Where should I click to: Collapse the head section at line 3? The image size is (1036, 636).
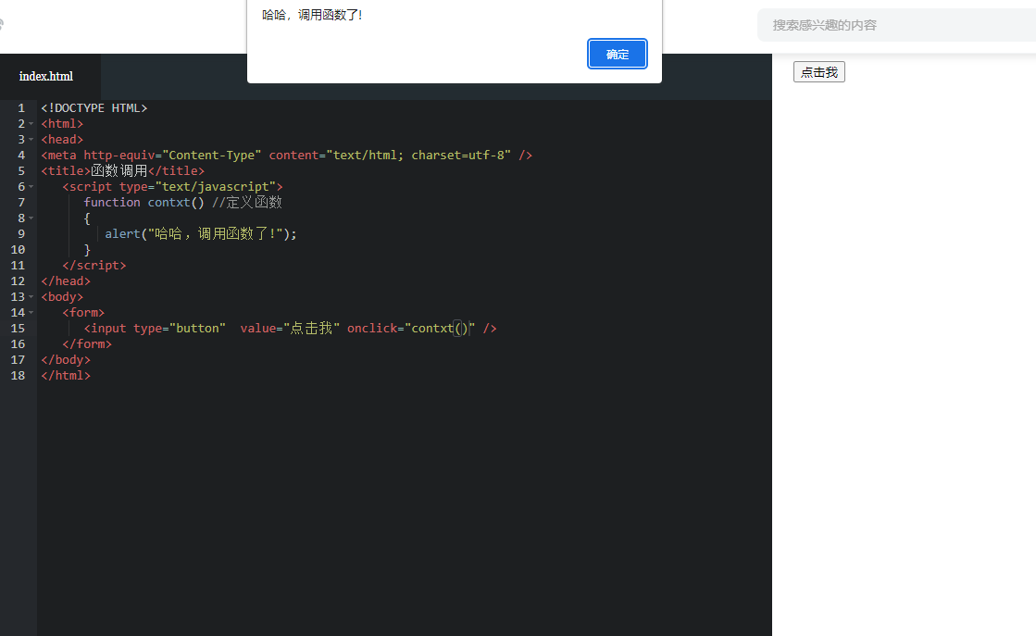[x=31, y=139]
